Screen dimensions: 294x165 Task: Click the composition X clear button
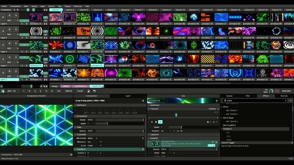[x=14, y=10]
